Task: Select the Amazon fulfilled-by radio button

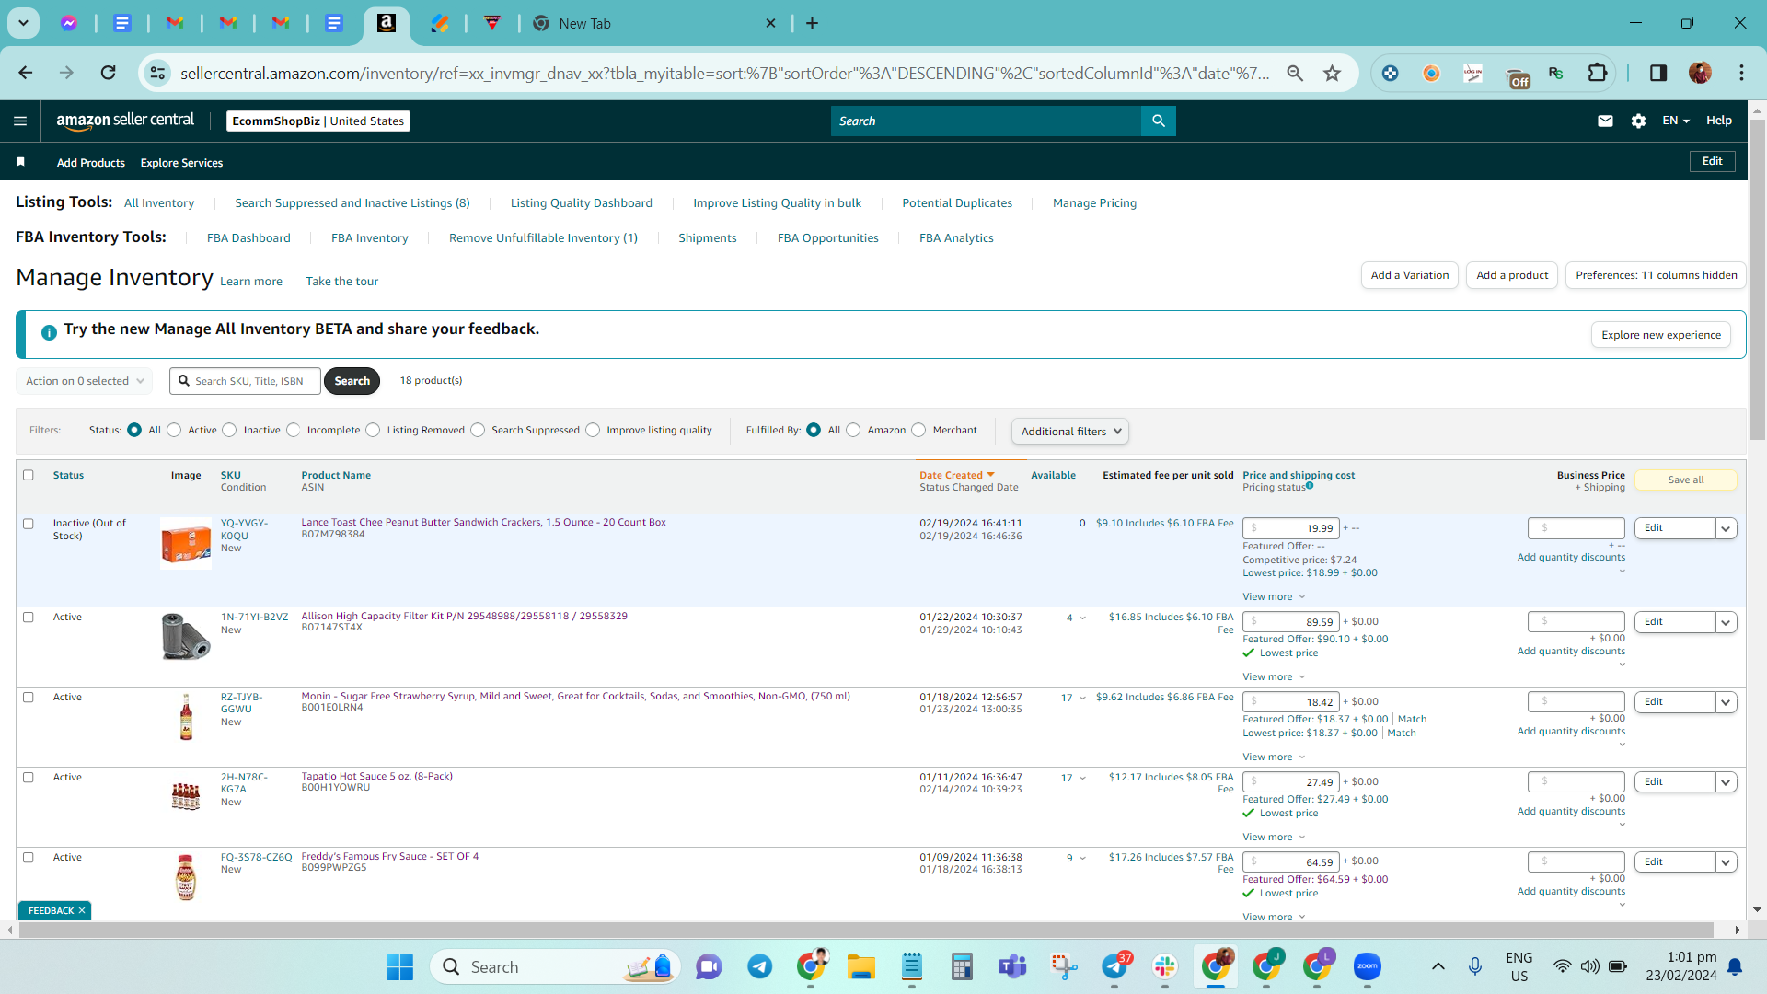Action: (854, 430)
